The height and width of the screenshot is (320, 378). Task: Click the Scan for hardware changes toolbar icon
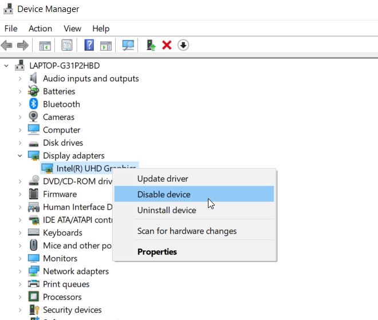[128, 45]
